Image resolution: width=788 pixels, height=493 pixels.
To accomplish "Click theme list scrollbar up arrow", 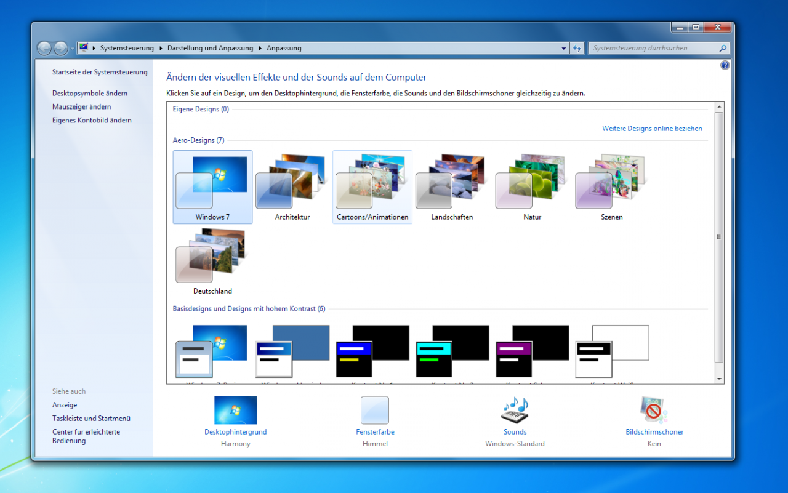I will pos(718,107).
